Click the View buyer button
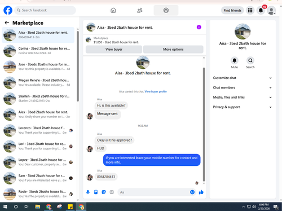Image resolution: width=282 pixels, height=211 pixels. click(114, 49)
